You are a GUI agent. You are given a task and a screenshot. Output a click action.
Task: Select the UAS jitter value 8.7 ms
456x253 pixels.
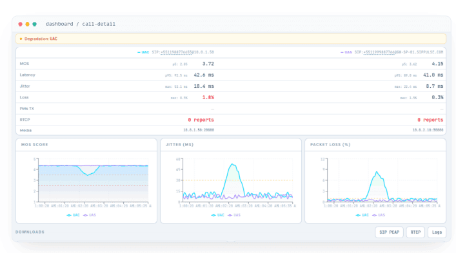pyautogui.click(x=435, y=86)
